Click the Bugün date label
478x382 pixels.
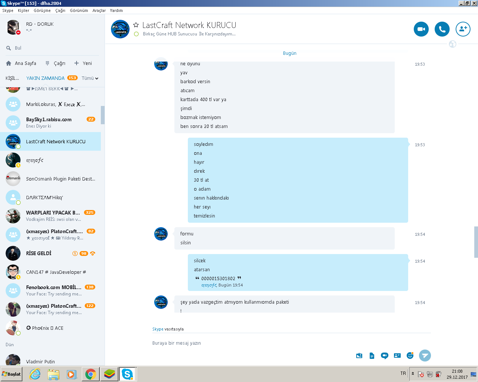(290, 53)
